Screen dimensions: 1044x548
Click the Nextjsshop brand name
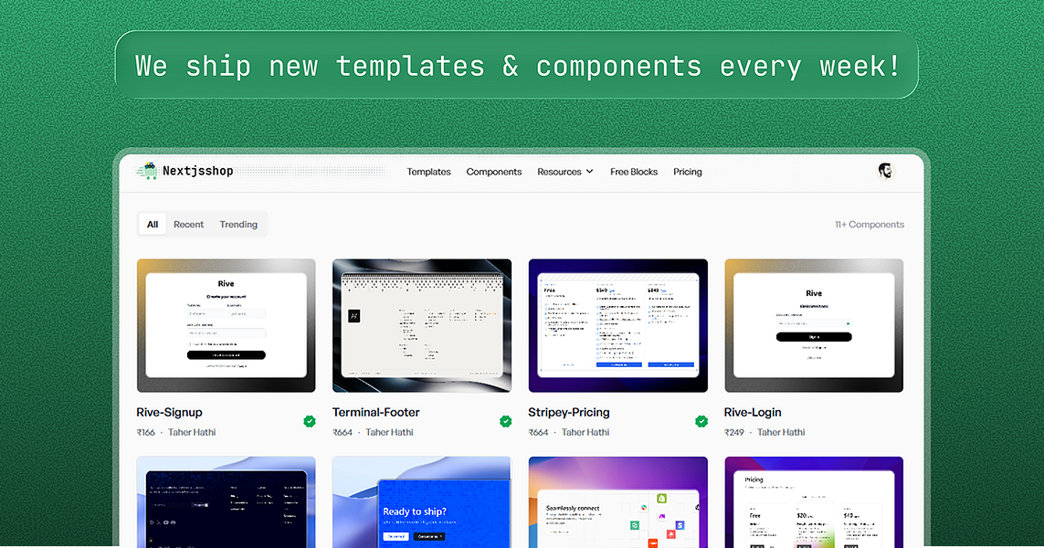point(197,171)
